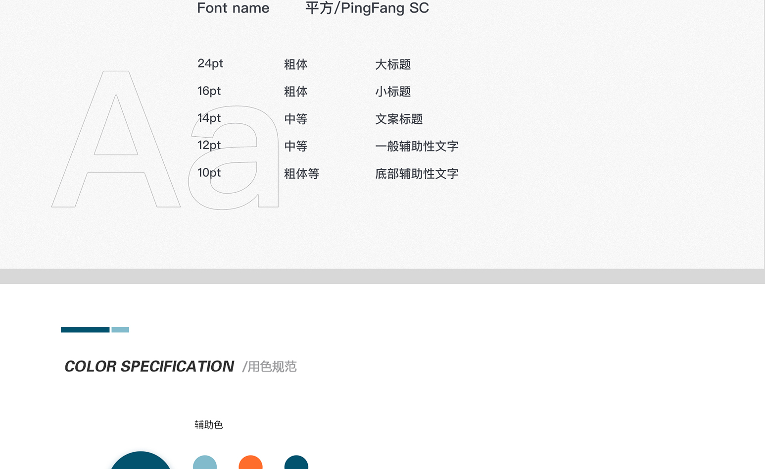765x469 pixels.
Task: Click the '辅助色' label
Action: [x=208, y=425]
